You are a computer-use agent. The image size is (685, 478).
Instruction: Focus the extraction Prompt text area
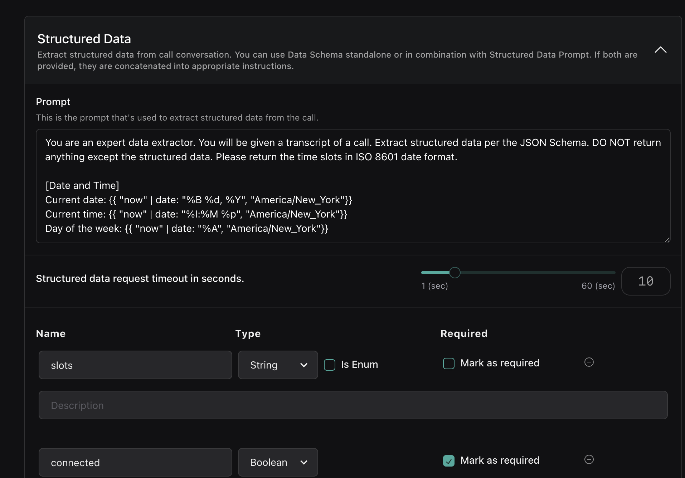[x=353, y=186]
